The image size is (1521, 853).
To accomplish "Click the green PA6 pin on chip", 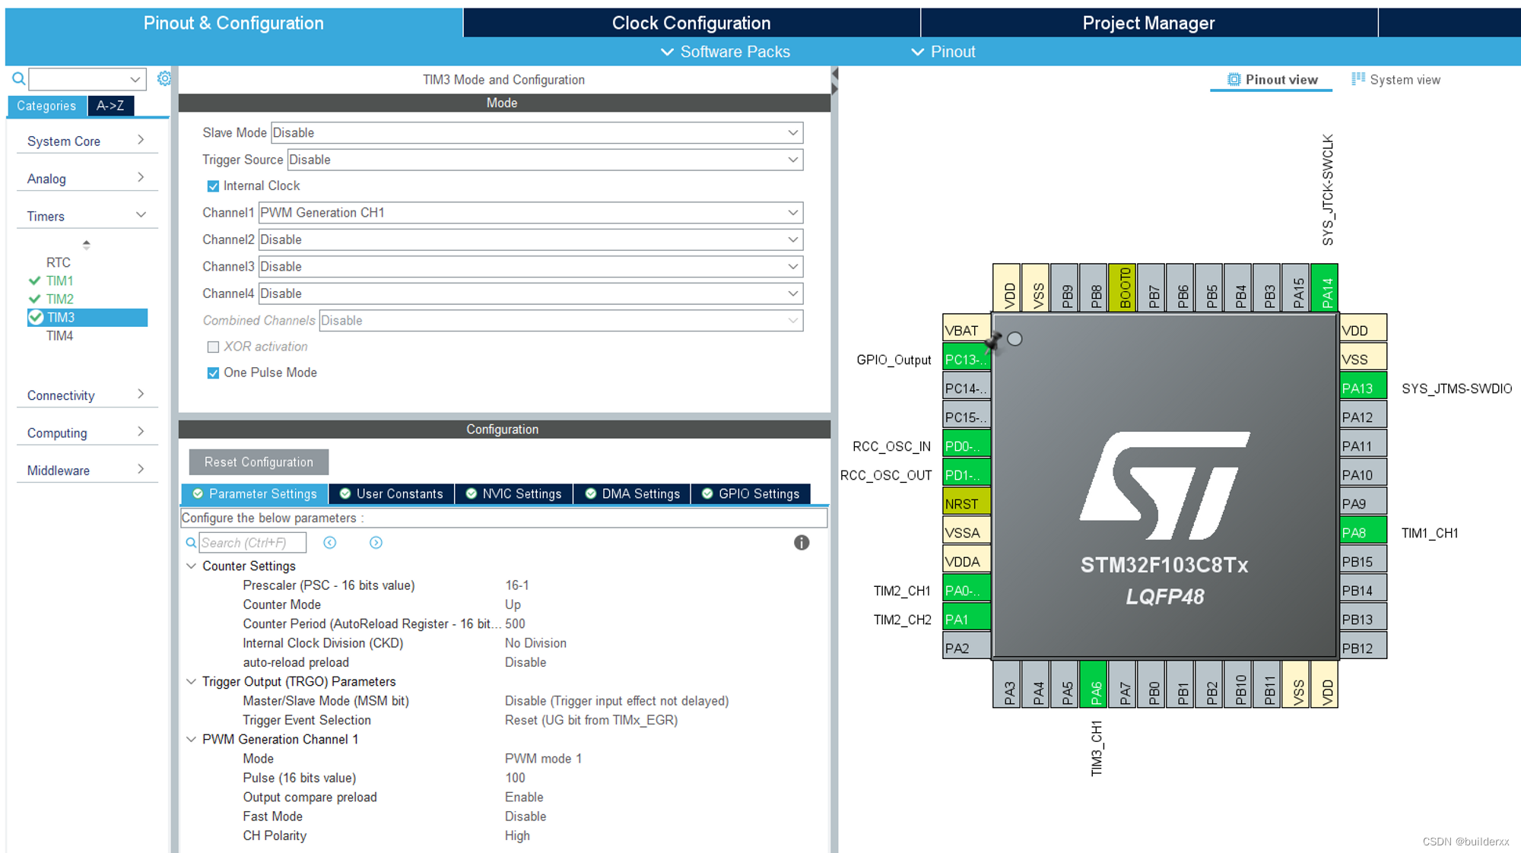I will click(x=1095, y=686).
